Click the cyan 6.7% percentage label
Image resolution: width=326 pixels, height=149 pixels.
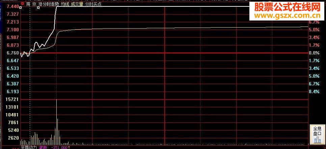point(314,84)
